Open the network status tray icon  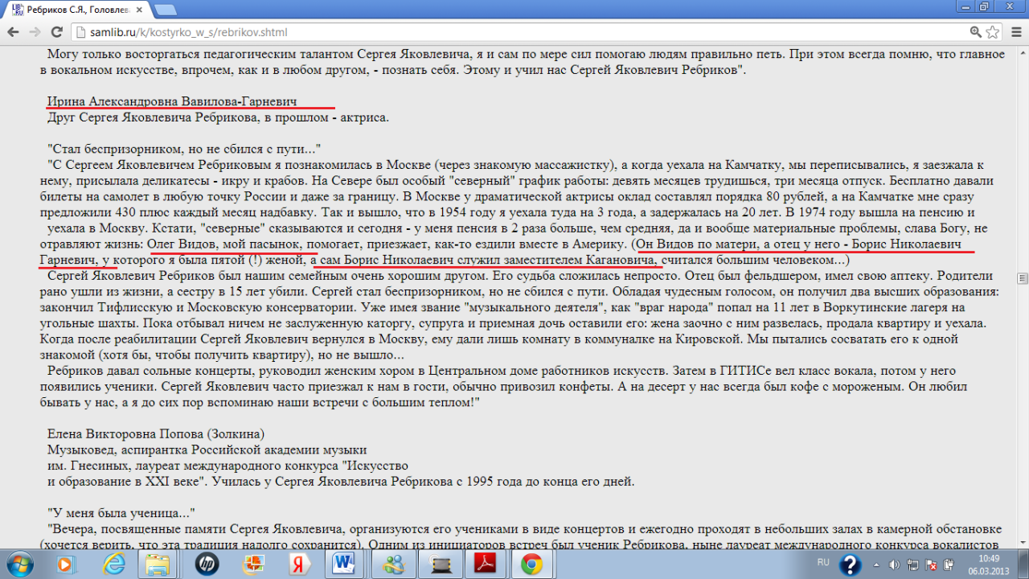[912, 565]
